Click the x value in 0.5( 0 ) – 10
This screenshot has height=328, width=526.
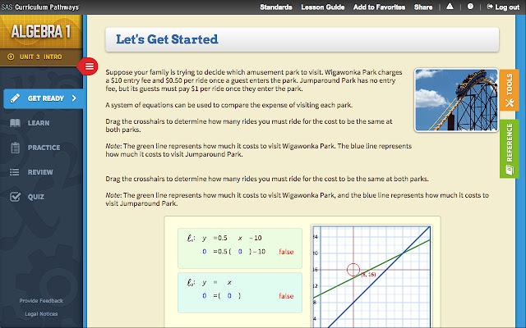click(240, 252)
